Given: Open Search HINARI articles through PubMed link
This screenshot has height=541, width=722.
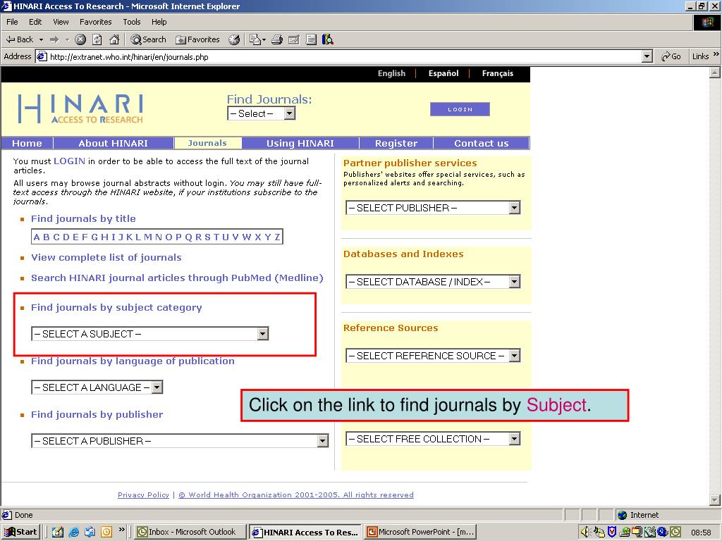Looking at the screenshot, I should 177,278.
